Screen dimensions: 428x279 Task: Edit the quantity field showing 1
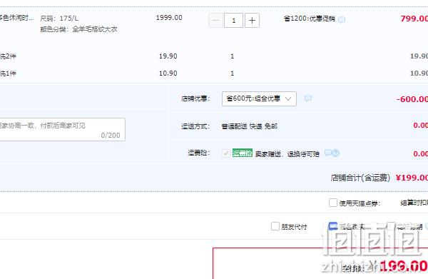[234, 21]
